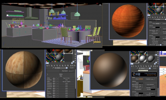Toggle the Diffuse map checkbox in Maps rollout

coord(58,78)
